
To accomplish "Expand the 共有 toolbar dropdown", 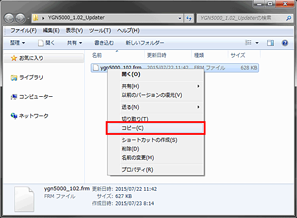I will [74, 43].
